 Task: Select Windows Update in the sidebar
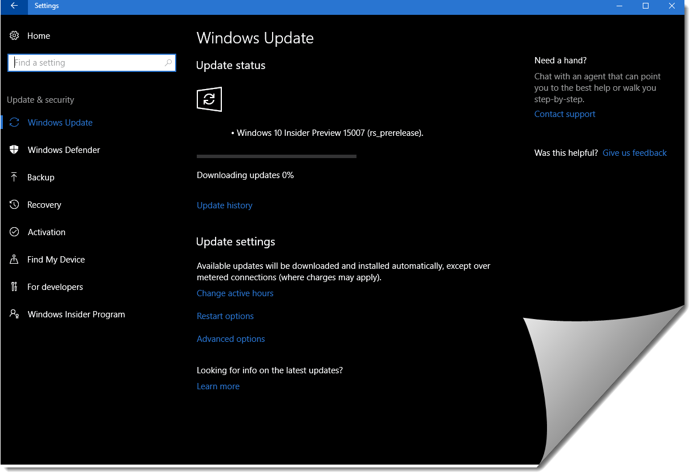(x=60, y=123)
